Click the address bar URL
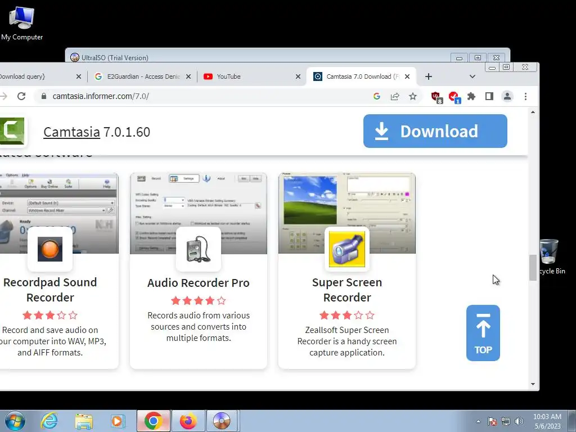576x432 pixels. tap(101, 96)
